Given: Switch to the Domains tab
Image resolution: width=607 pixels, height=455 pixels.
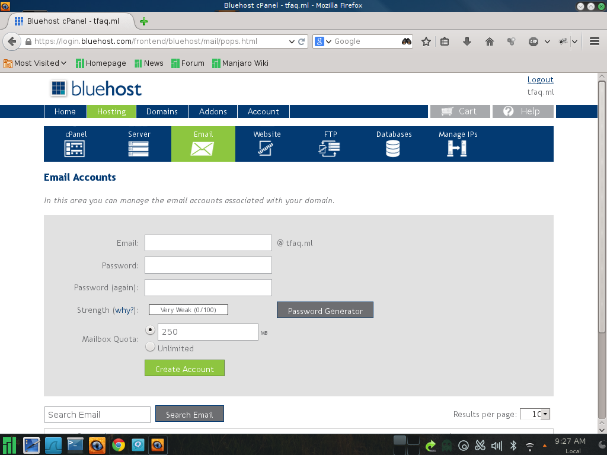Looking at the screenshot, I should coord(162,111).
